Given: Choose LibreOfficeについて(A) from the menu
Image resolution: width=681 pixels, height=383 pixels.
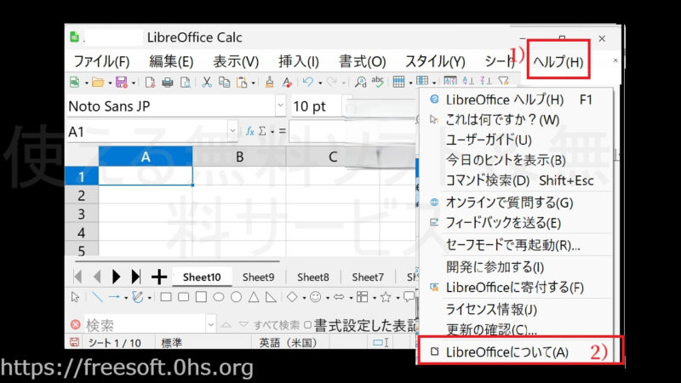Looking at the screenshot, I should 507,352.
